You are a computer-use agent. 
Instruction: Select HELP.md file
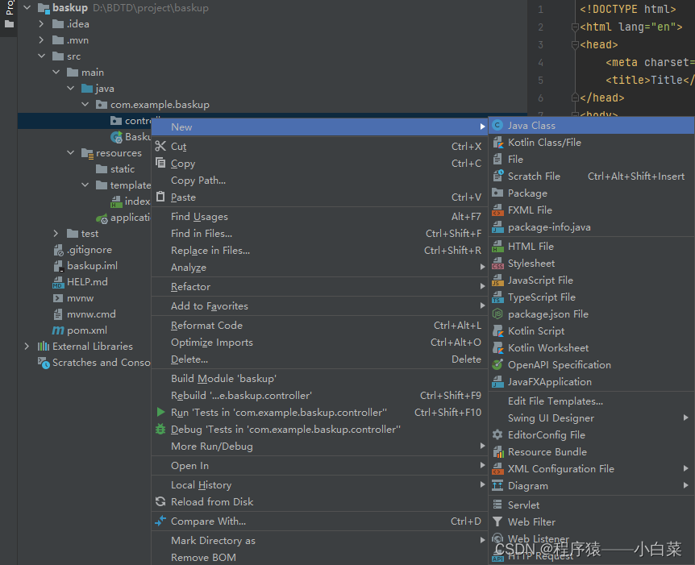click(x=80, y=282)
